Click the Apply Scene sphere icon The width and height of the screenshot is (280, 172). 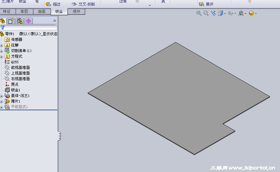point(251,13)
